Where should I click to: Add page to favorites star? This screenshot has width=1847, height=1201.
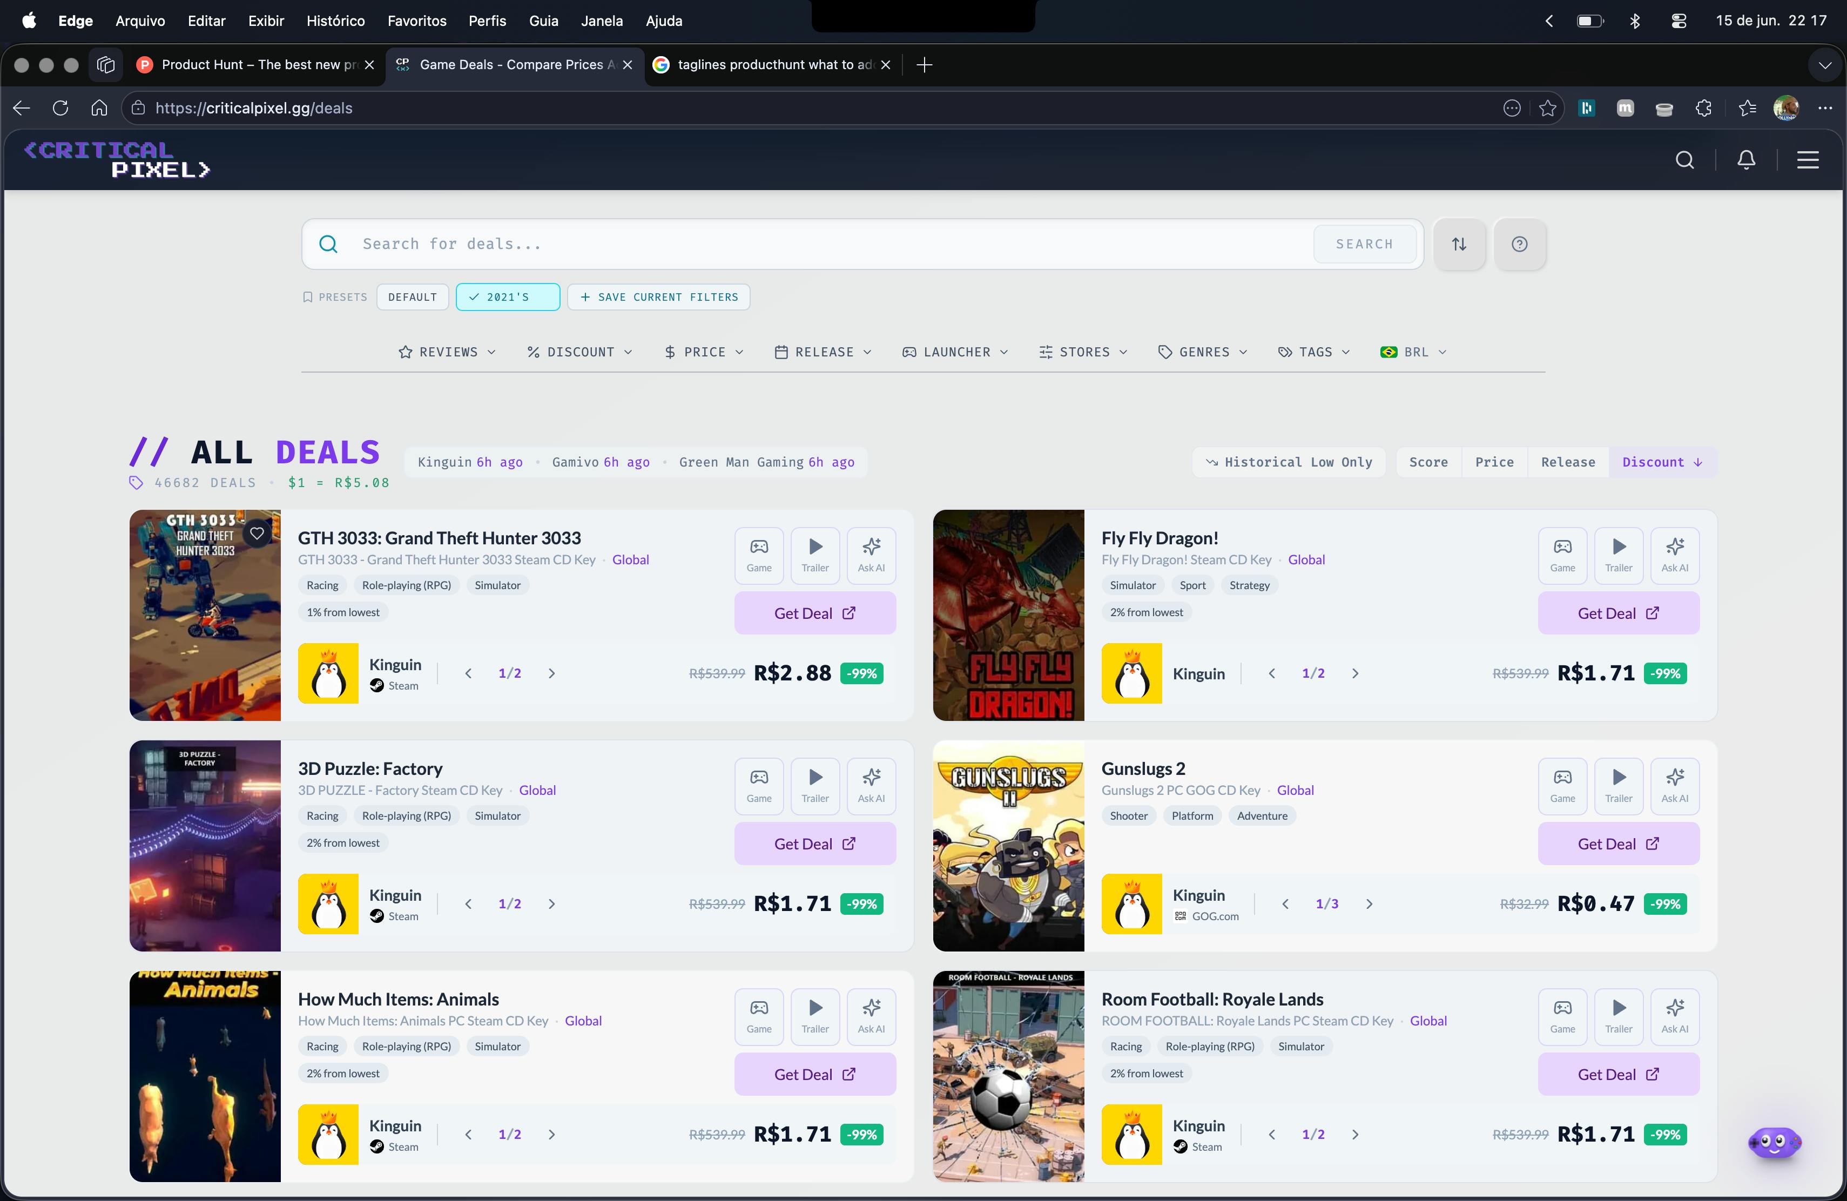pos(1547,108)
